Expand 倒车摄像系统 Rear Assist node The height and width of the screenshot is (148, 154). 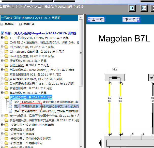[x=2, y=70]
